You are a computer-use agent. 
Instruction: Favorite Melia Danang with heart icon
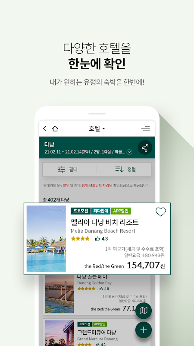[x=161, y=212]
